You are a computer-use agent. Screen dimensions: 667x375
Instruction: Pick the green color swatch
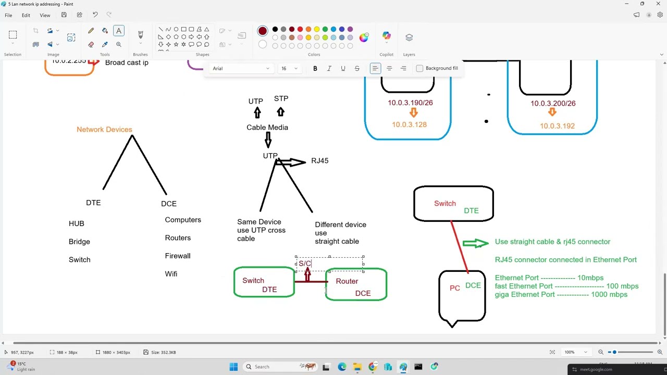click(x=325, y=29)
